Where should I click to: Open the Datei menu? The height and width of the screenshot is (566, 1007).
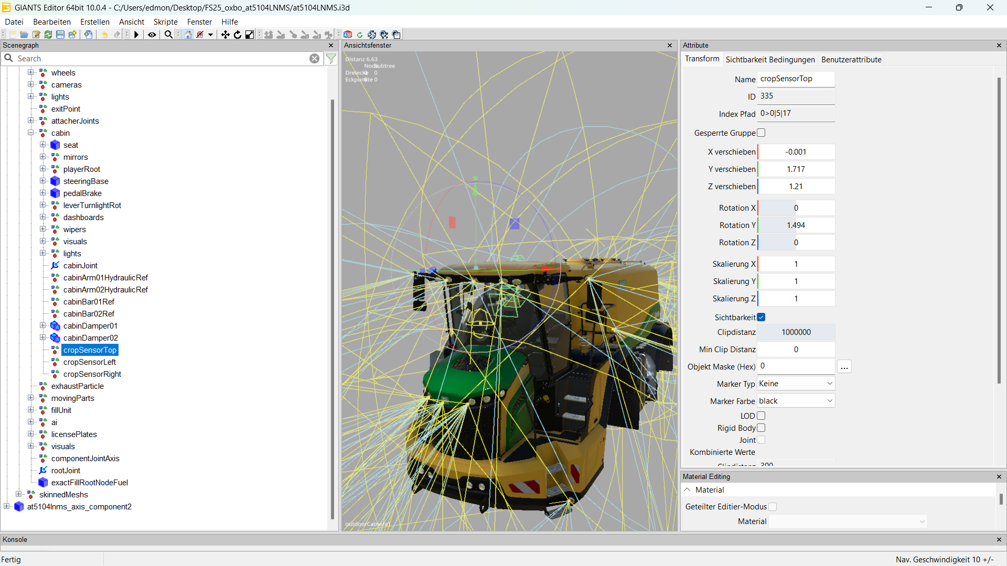pyautogui.click(x=14, y=22)
